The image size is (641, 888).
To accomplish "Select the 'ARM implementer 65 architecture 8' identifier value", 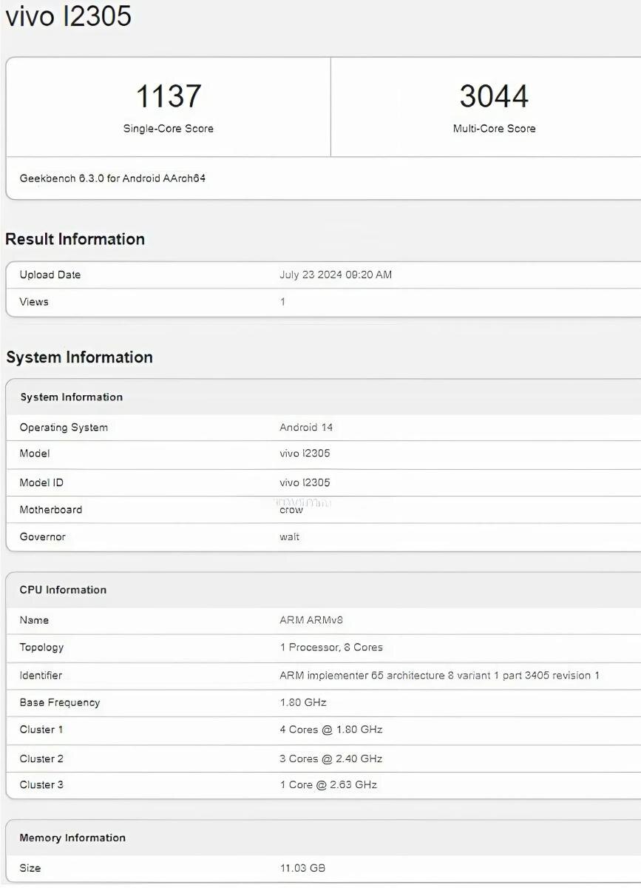I will click(x=440, y=676).
